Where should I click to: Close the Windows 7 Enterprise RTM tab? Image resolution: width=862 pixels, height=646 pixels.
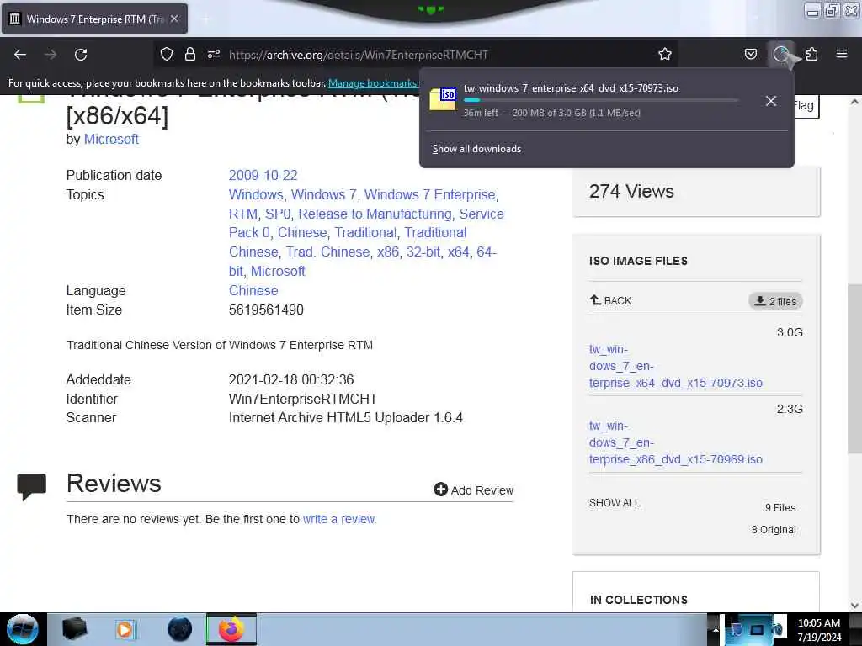point(174,19)
